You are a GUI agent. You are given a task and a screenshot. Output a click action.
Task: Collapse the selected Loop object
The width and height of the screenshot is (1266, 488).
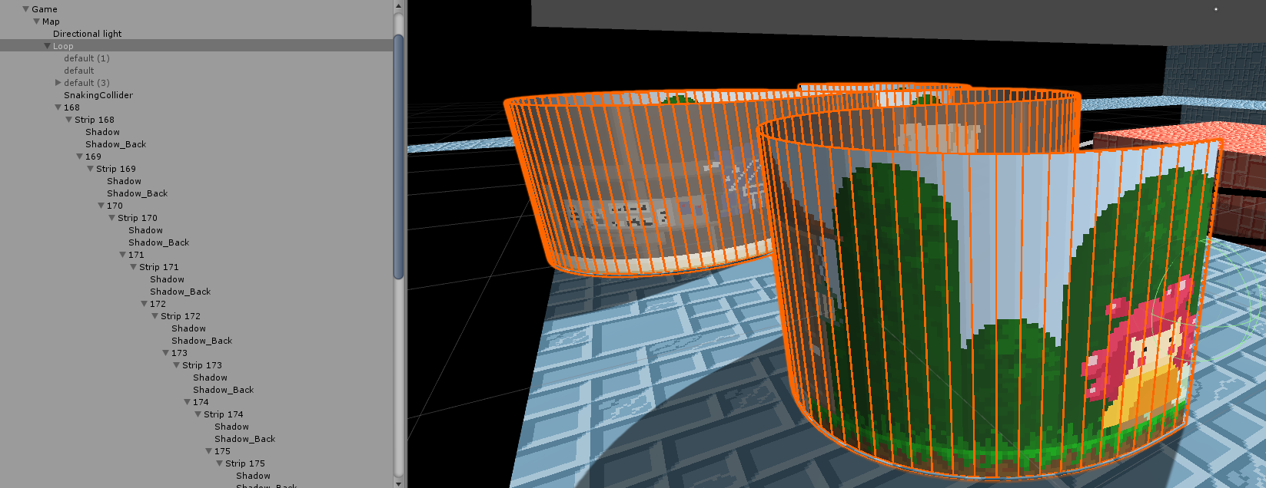(x=47, y=46)
